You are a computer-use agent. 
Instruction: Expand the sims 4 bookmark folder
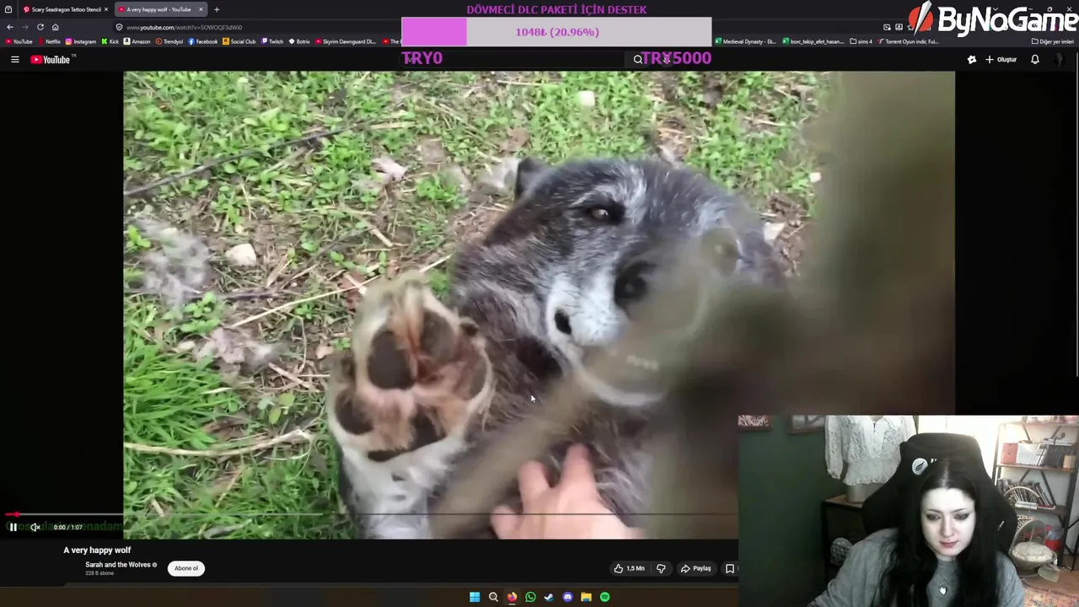coord(862,41)
